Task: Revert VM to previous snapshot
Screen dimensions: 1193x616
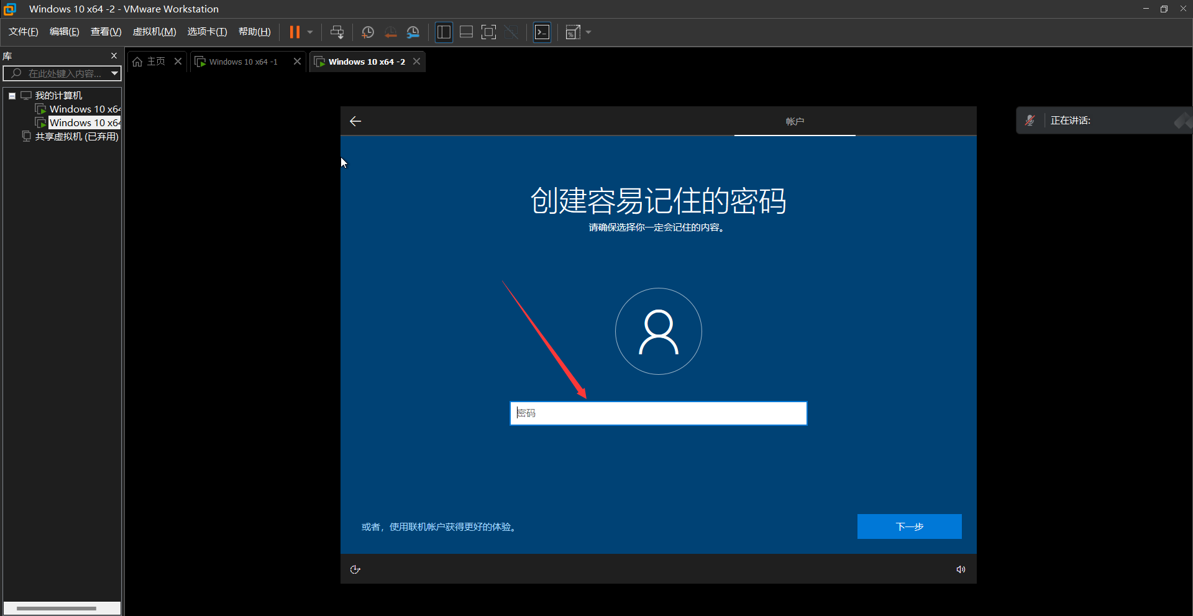Action: tap(390, 32)
